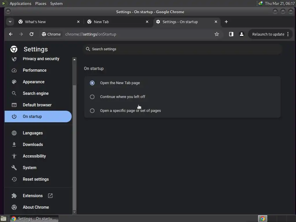Click the Chrome logo beside Settings title
The image size is (296, 222).
point(14,49)
